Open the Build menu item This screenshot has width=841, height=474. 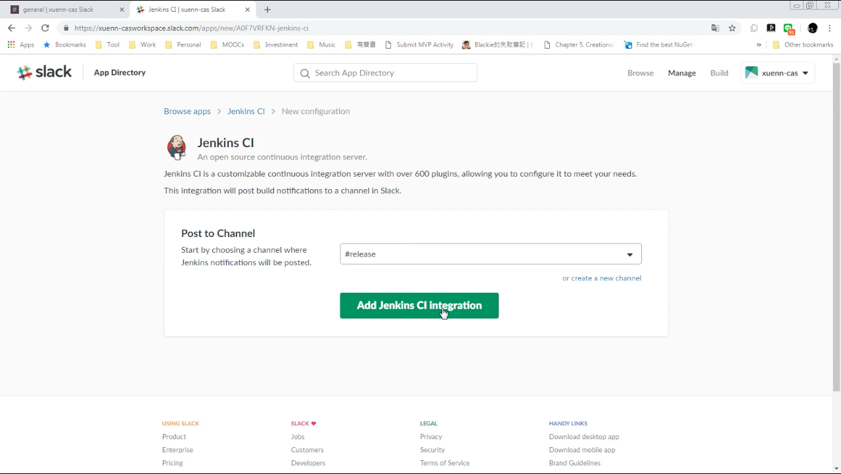(719, 73)
